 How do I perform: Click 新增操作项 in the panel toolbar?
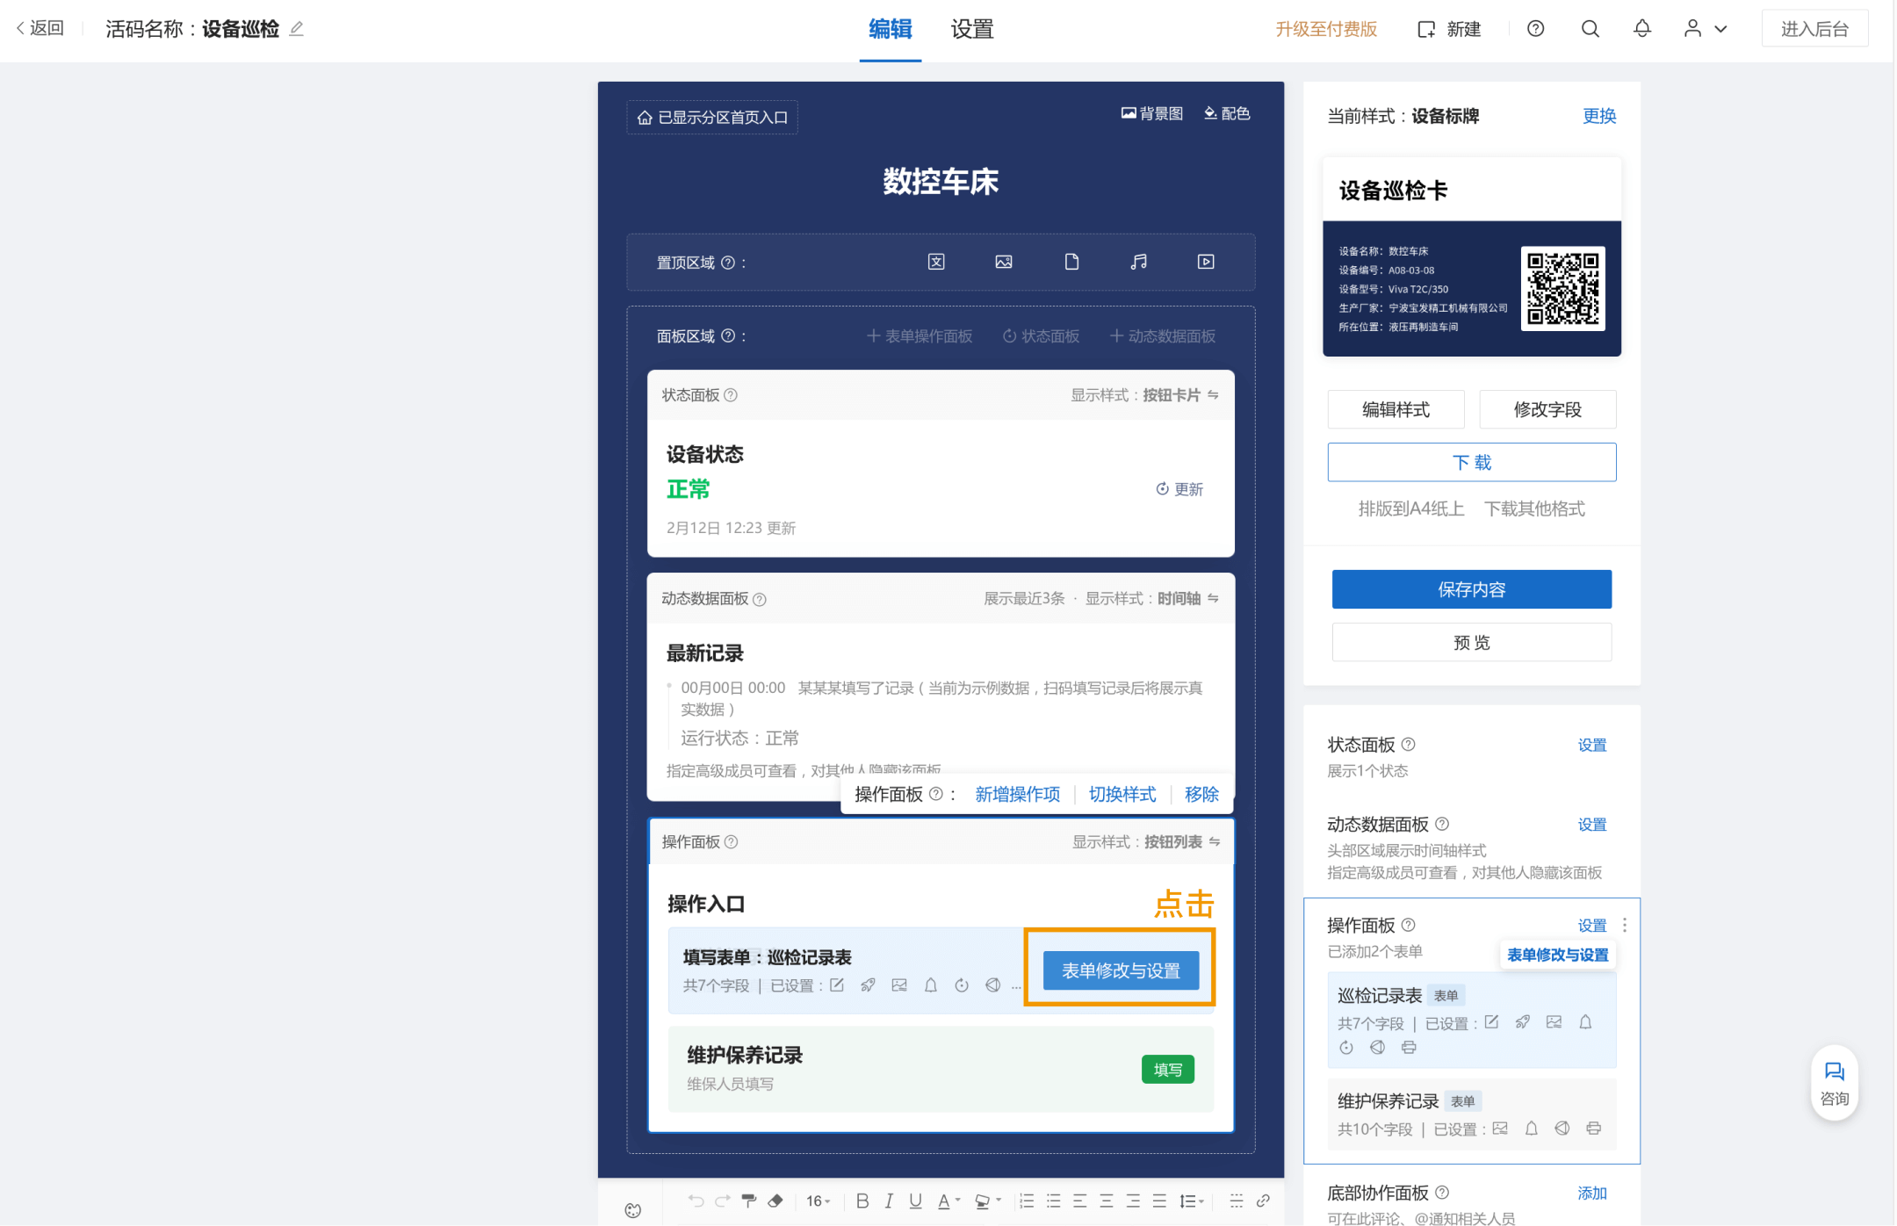point(1017,794)
